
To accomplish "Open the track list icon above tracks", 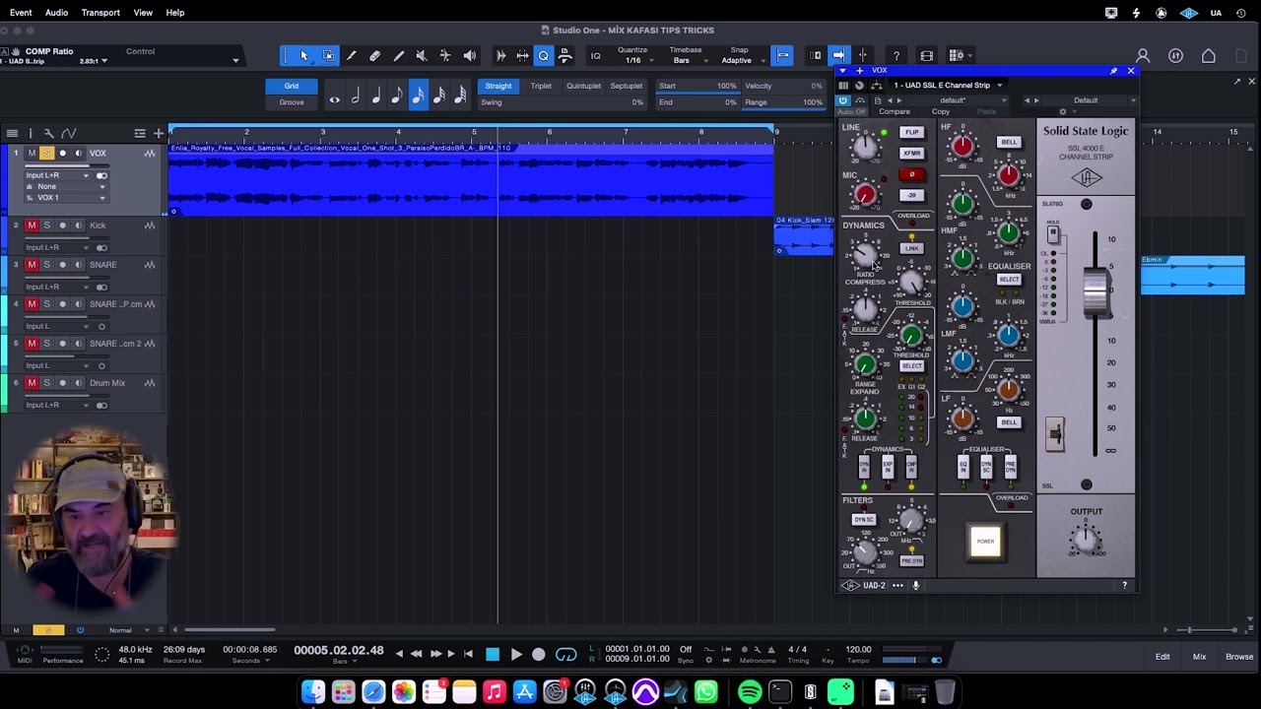I will coord(12,133).
